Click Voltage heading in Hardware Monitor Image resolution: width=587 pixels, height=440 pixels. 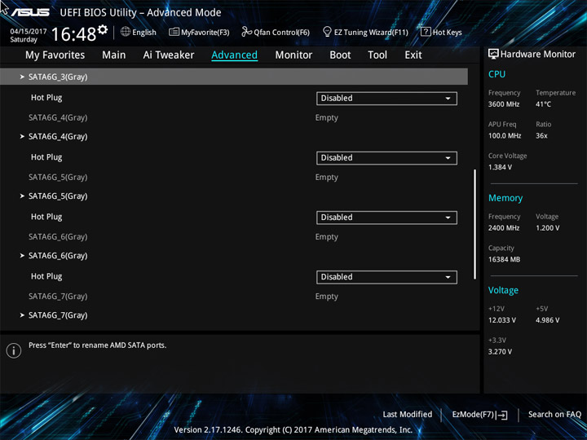tap(503, 290)
